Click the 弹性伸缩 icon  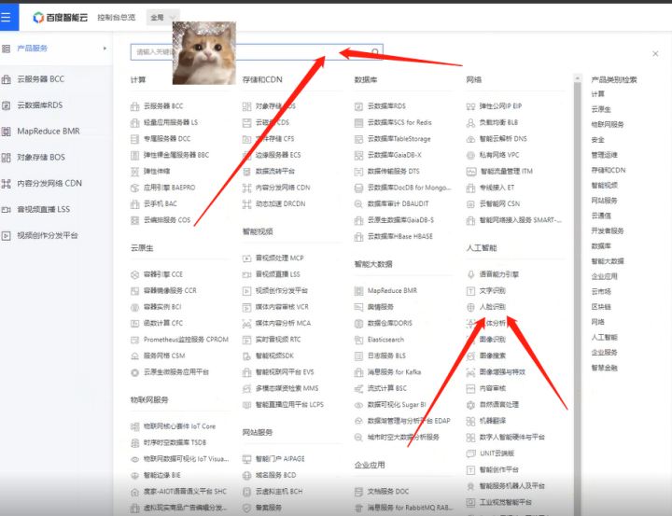point(134,172)
